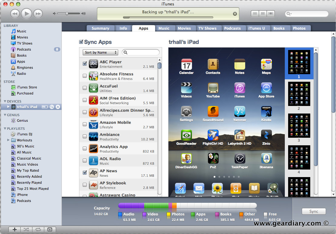Screen dimensions: 336x234
Task: Cancel the backup with the X icon
Action: tap(235, 14)
